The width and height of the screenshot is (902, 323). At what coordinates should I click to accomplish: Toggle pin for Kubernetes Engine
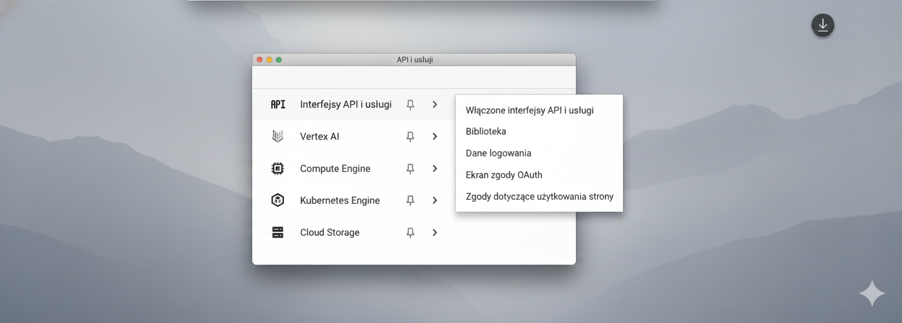410,200
